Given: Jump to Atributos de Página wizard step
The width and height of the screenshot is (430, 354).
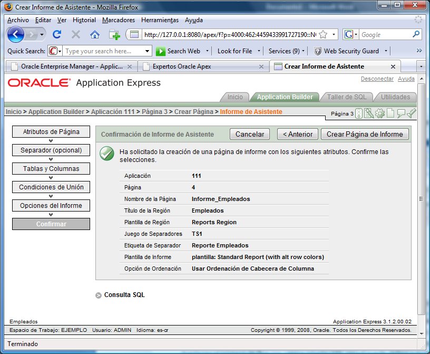Looking at the screenshot, I should click(x=51, y=131).
